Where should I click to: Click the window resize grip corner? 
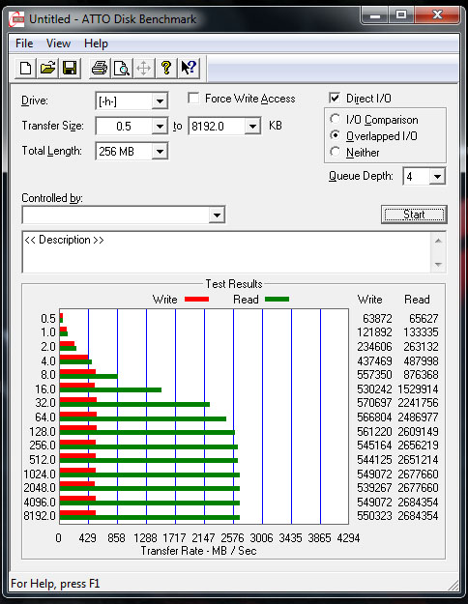pyautogui.click(x=453, y=585)
